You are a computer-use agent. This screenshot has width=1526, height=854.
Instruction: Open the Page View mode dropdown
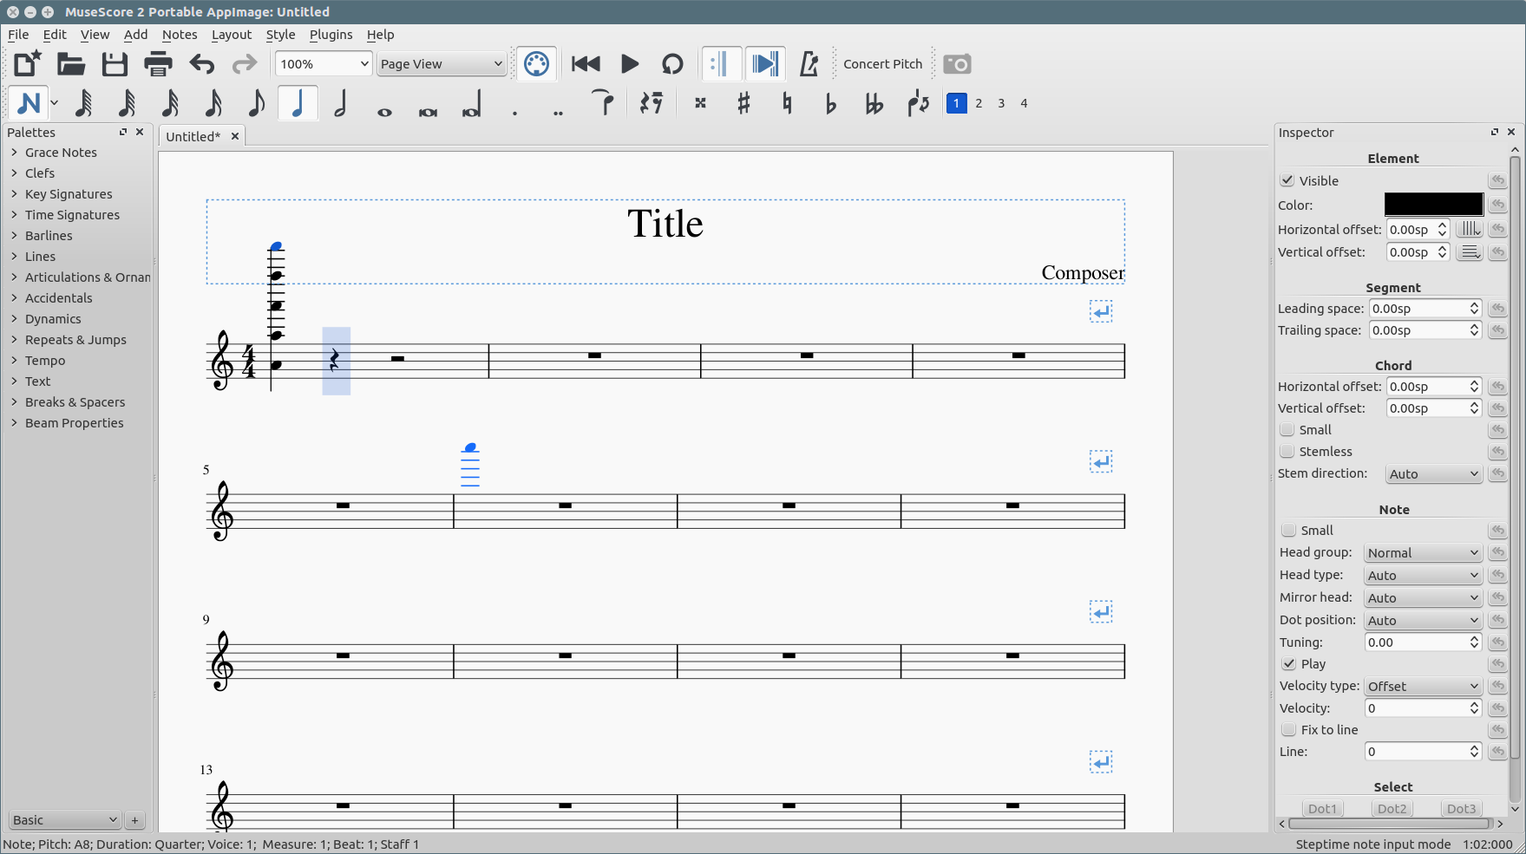[441, 64]
